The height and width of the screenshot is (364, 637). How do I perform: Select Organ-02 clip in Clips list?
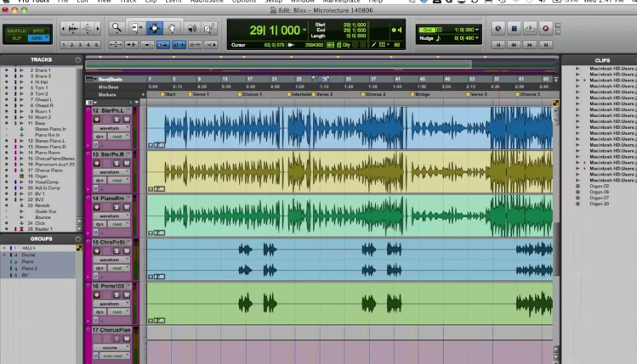pos(600,186)
